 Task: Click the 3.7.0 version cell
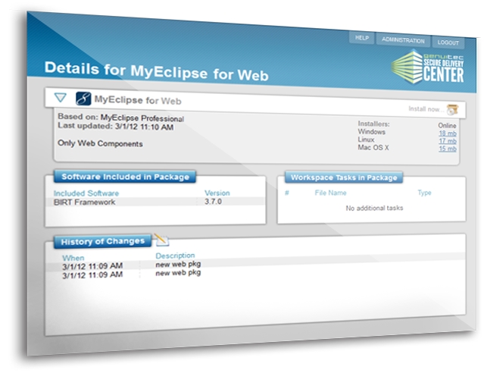(213, 202)
